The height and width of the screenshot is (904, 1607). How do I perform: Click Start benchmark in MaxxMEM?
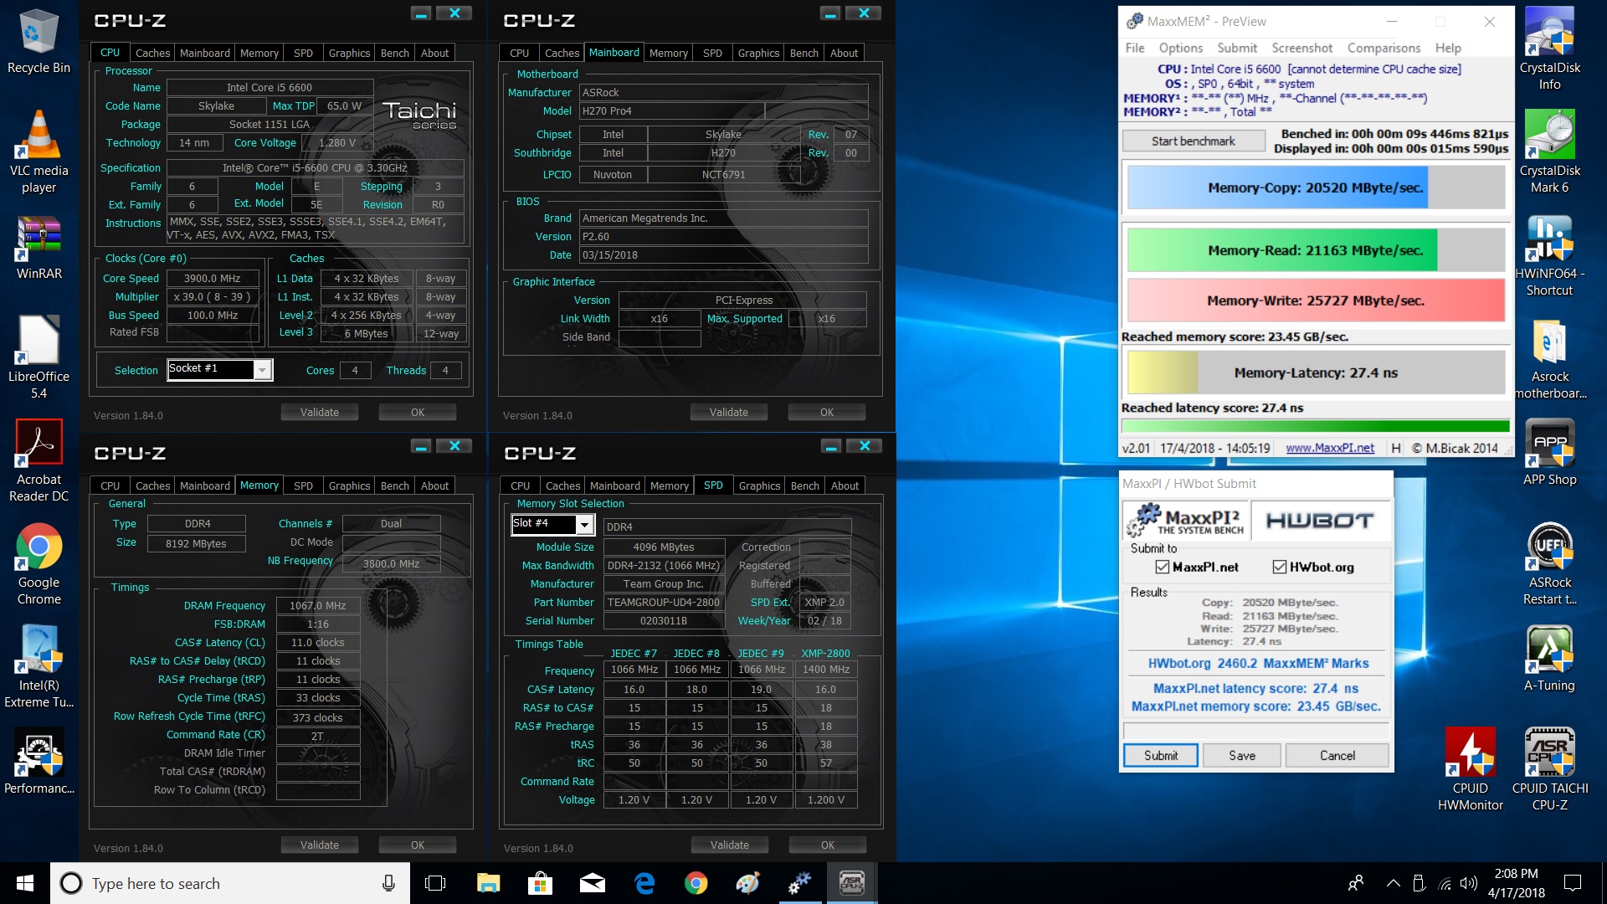pyautogui.click(x=1193, y=141)
